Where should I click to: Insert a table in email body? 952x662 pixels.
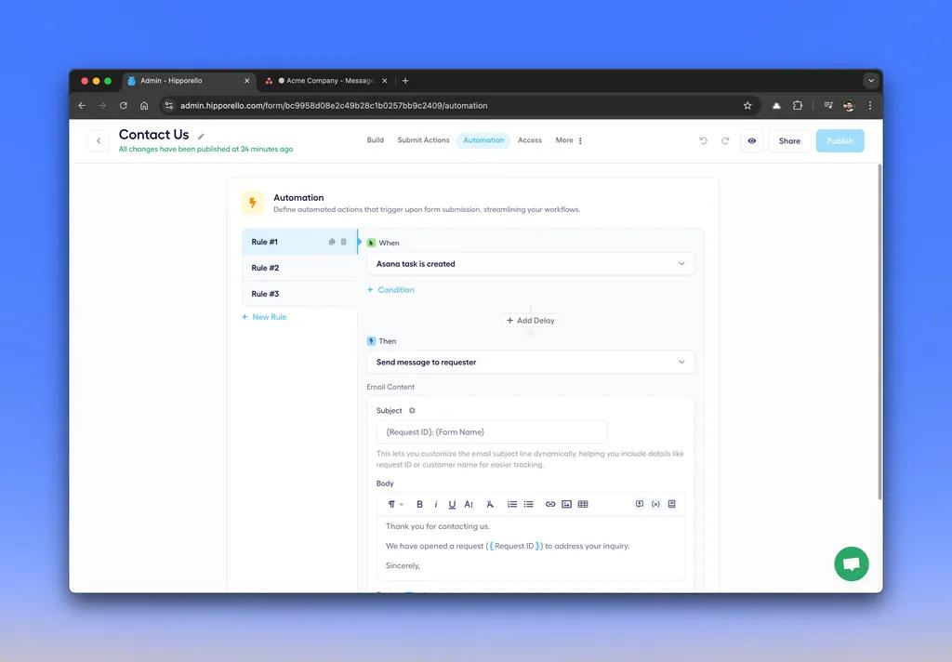tap(583, 504)
